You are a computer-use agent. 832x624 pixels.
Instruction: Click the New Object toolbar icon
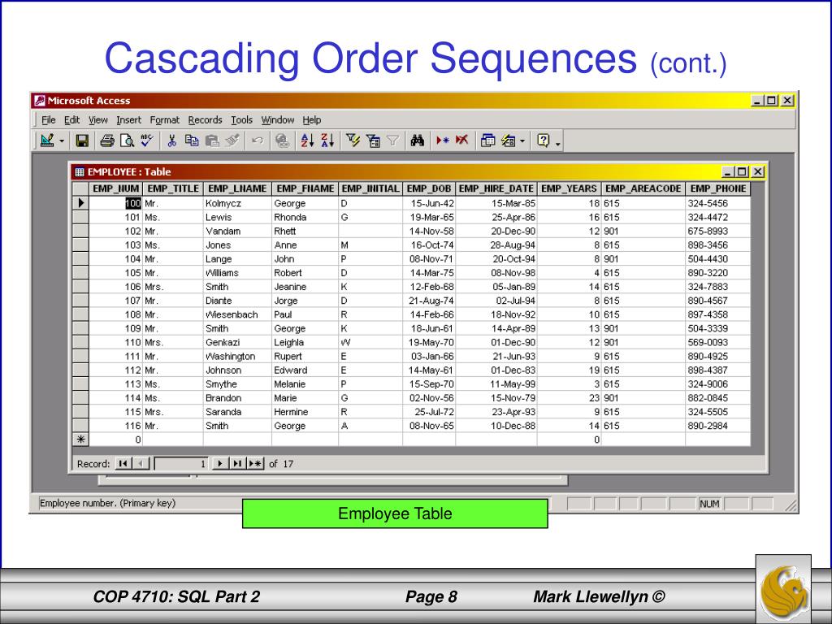[509, 141]
